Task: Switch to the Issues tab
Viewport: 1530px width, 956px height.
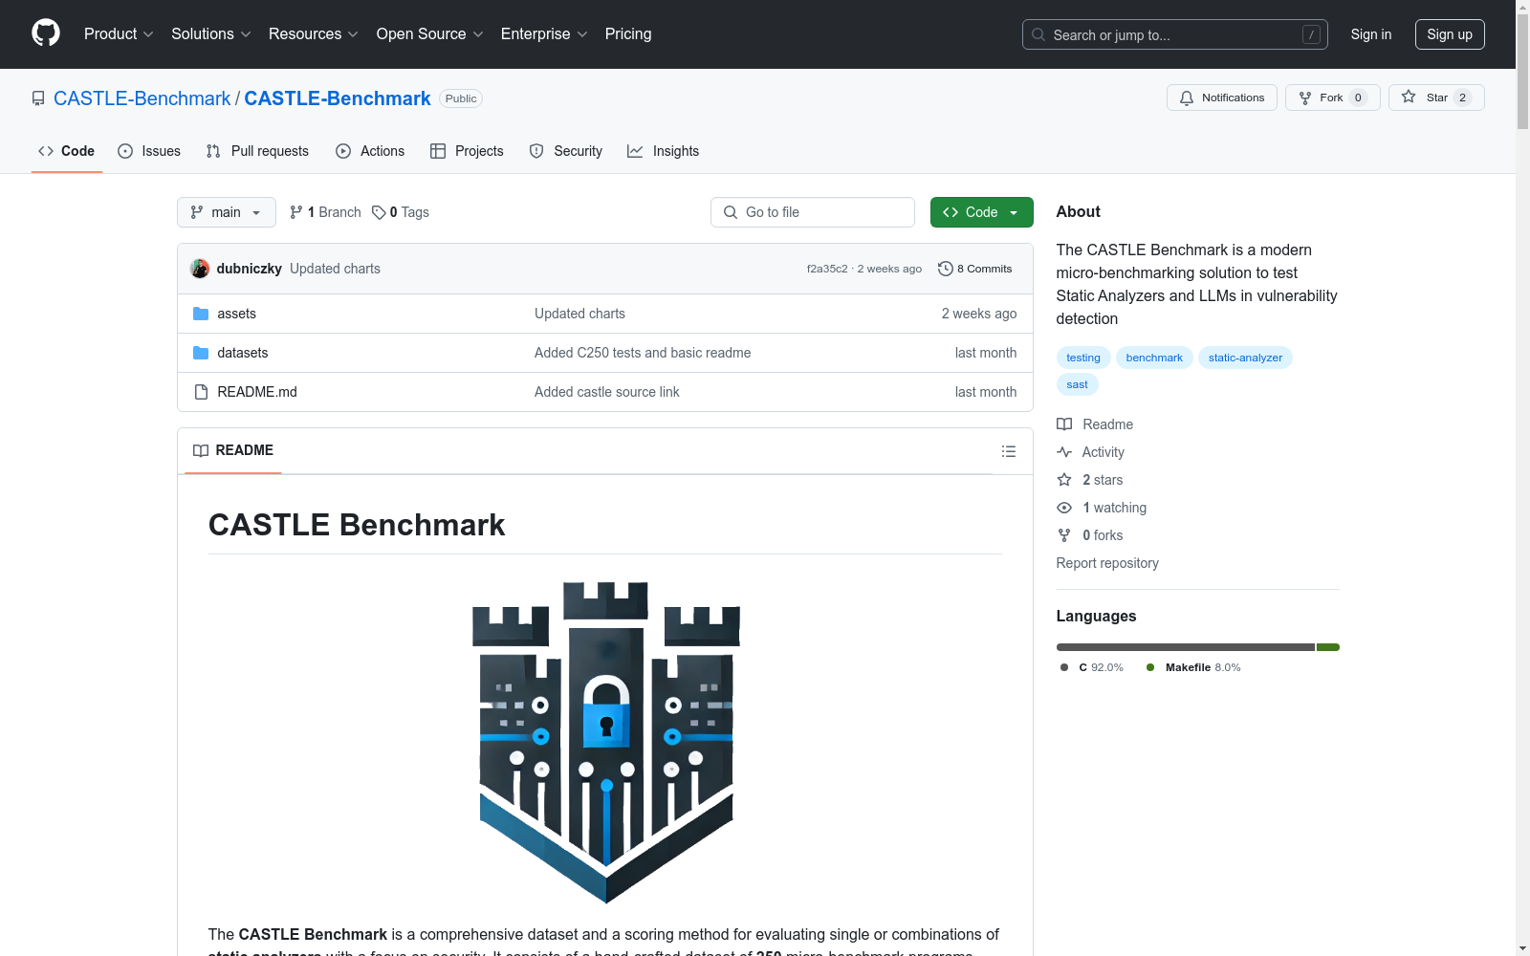Action: pos(149,151)
